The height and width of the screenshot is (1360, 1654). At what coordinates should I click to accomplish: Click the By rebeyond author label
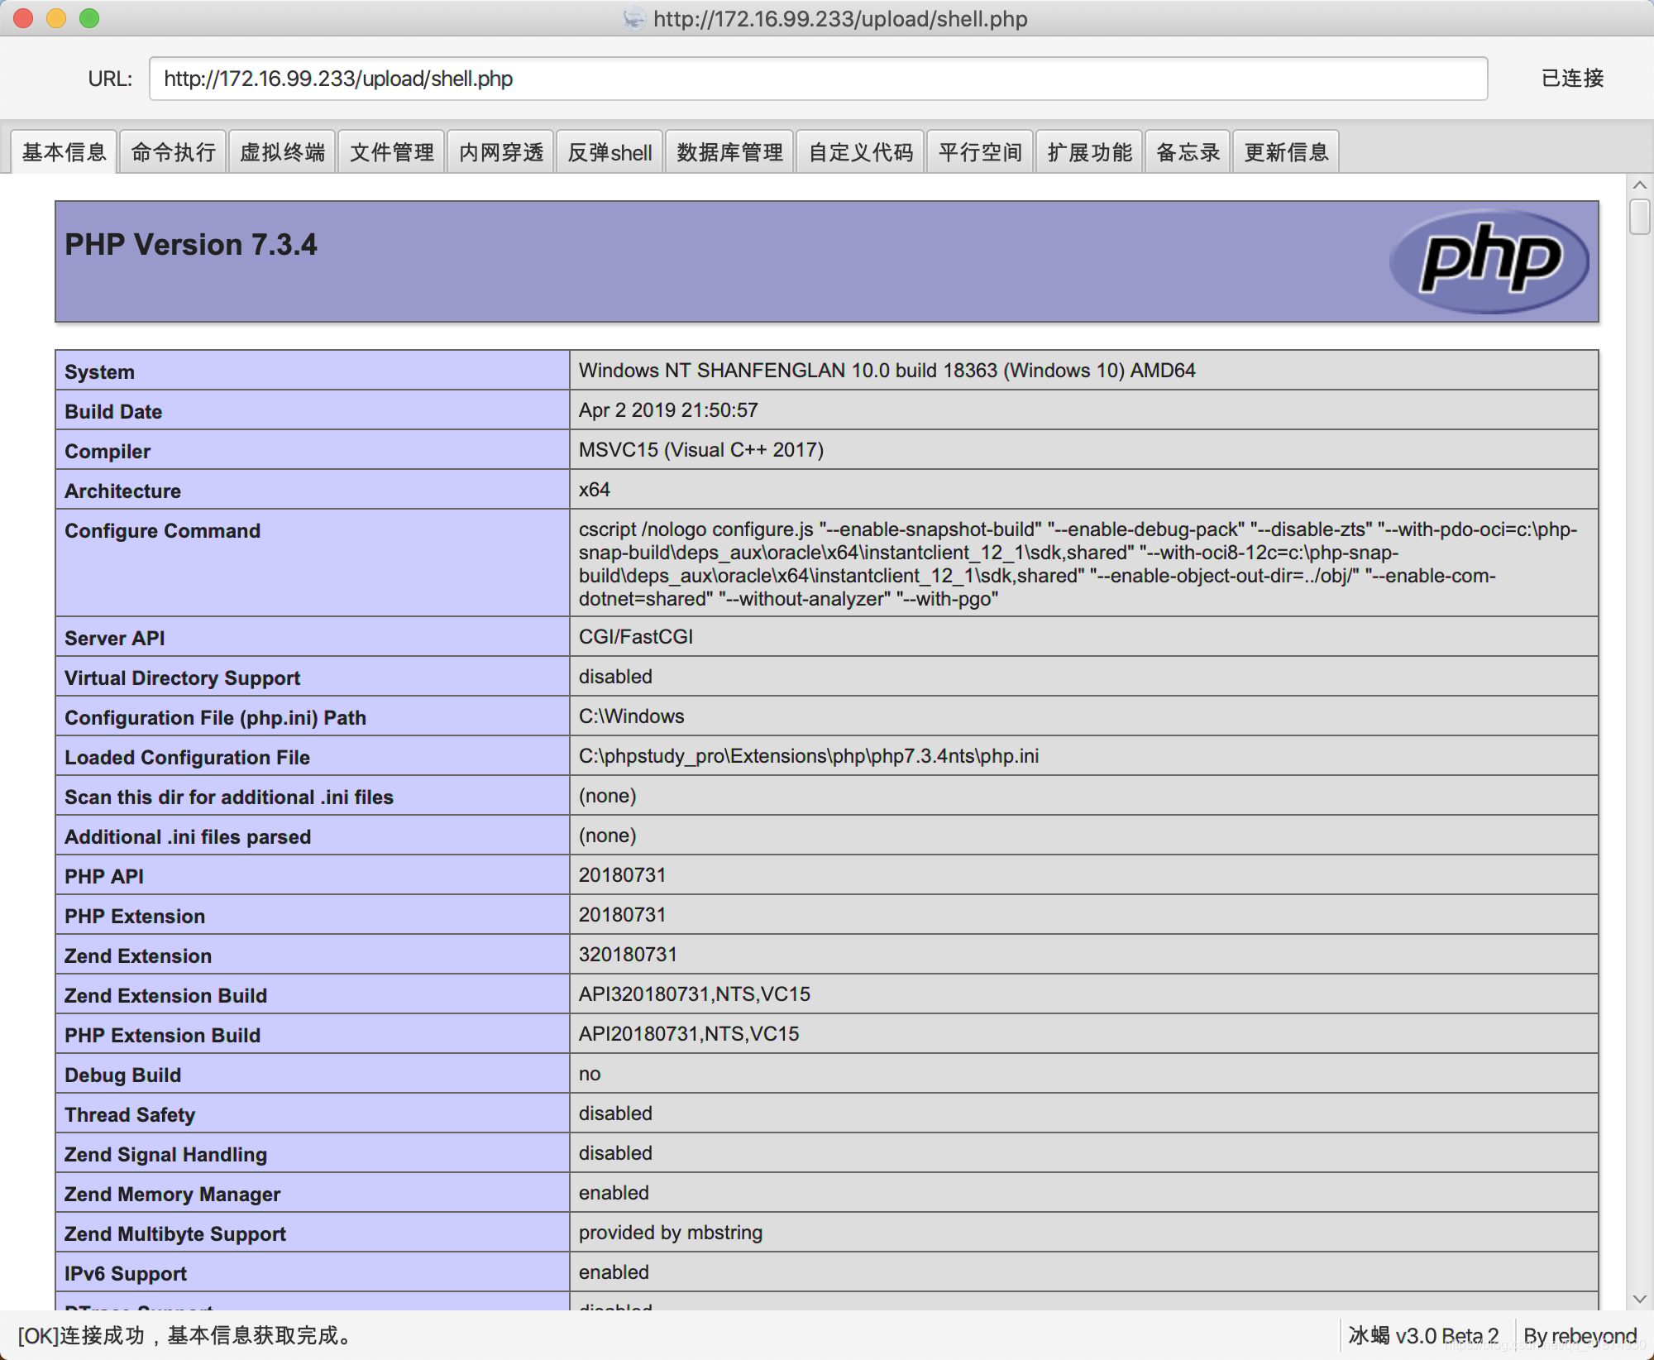(1580, 1335)
